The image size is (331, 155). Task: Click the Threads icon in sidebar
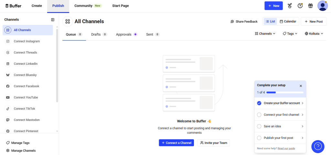pos(8,53)
